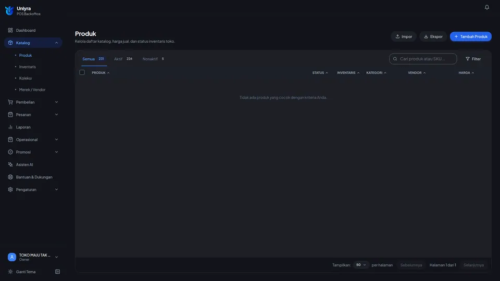Switch to the Semua tab

pyautogui.click(x=93, y=59)
